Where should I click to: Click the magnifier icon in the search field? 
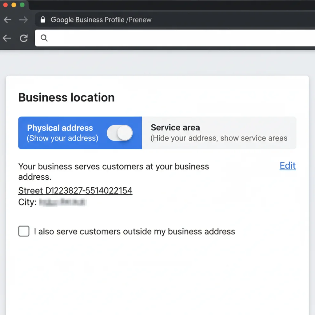tap(44, 38)
